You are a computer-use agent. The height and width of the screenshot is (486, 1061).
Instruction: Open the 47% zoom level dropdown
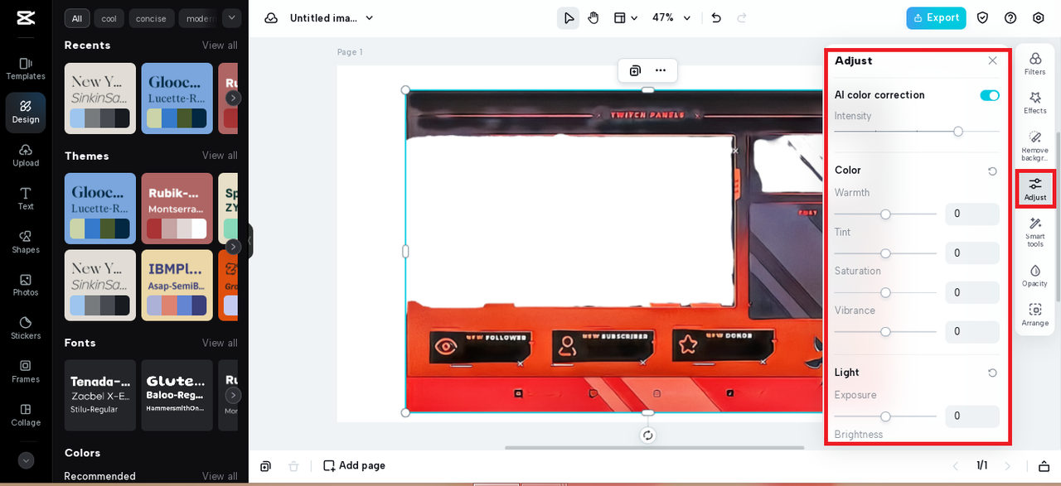click(671, 18)
